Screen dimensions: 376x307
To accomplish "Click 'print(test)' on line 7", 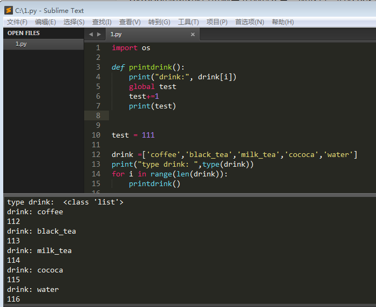I will pyautogui.click(x=152, y=106).
